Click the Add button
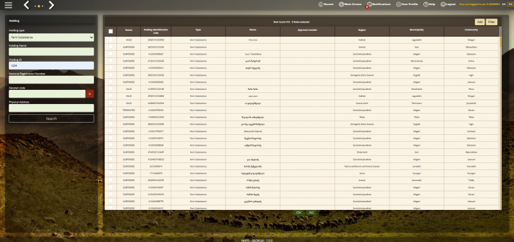The image size is (514, 242). (479, 22)
